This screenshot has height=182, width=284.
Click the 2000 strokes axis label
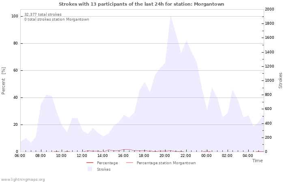pos(269,9)
